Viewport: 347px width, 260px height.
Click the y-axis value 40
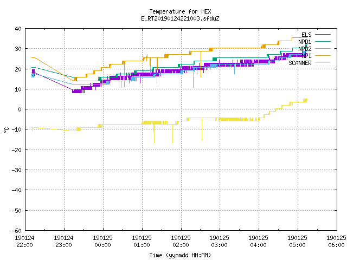[x=18, y=29]
